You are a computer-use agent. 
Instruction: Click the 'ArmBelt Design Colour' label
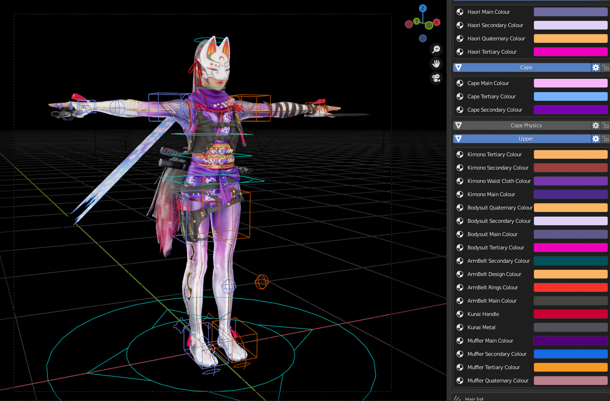(494, 274)
